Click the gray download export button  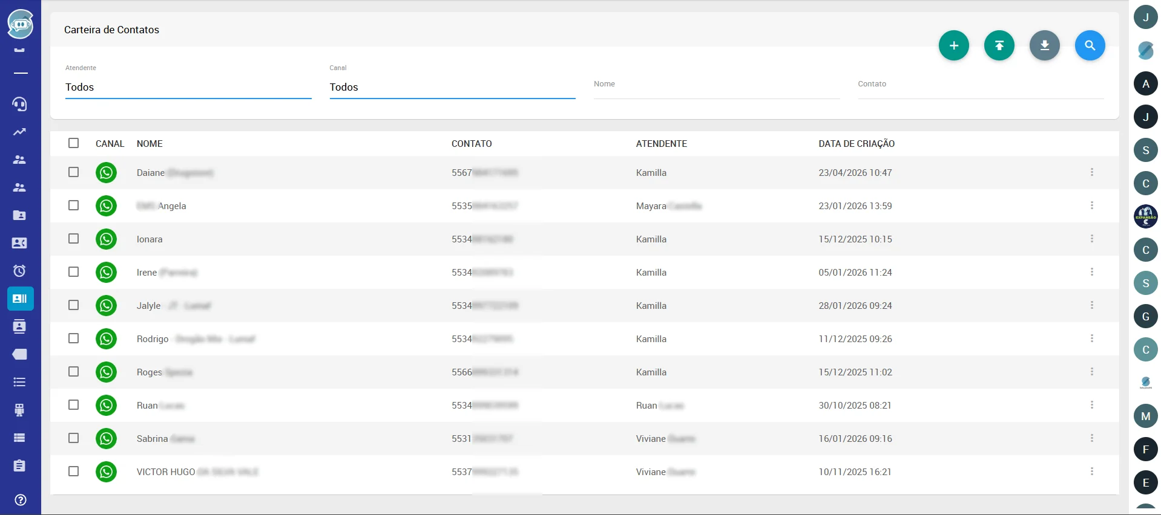point(1044,45)
